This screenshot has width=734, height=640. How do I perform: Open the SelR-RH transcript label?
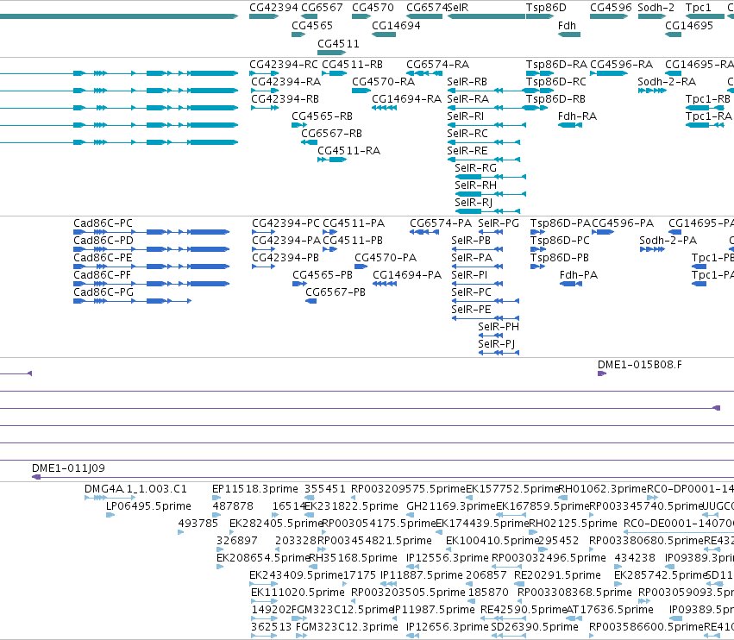click(x=475, y=185)
